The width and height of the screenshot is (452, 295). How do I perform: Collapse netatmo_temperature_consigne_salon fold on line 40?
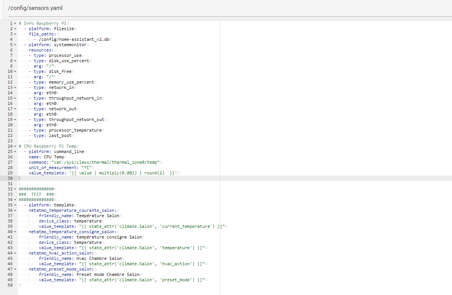pos(15,232)
